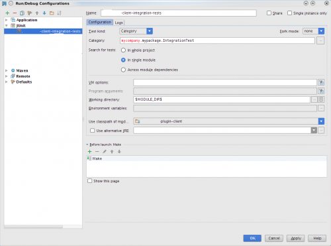Select In single module radio button
Viewport: 331px width, 246px height.
click(123, 60)
